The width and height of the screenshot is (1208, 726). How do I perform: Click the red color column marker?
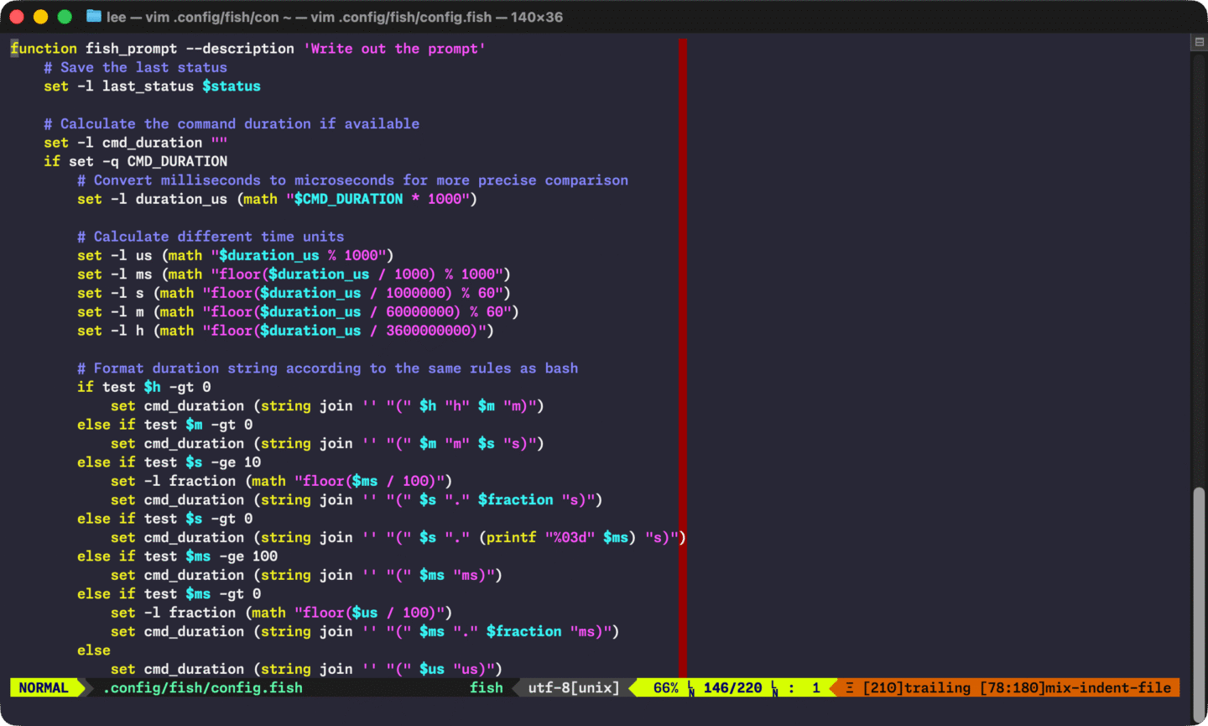coord(683,357)
